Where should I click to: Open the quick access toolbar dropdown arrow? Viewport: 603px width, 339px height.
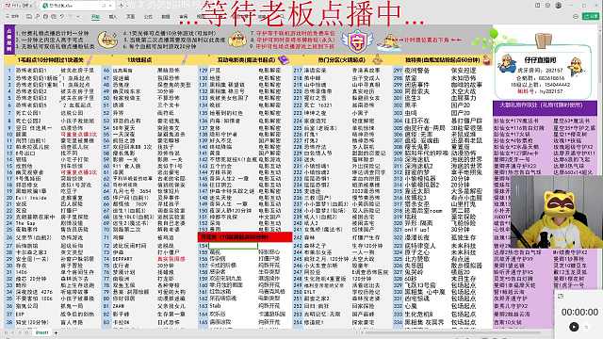point(78,17)
